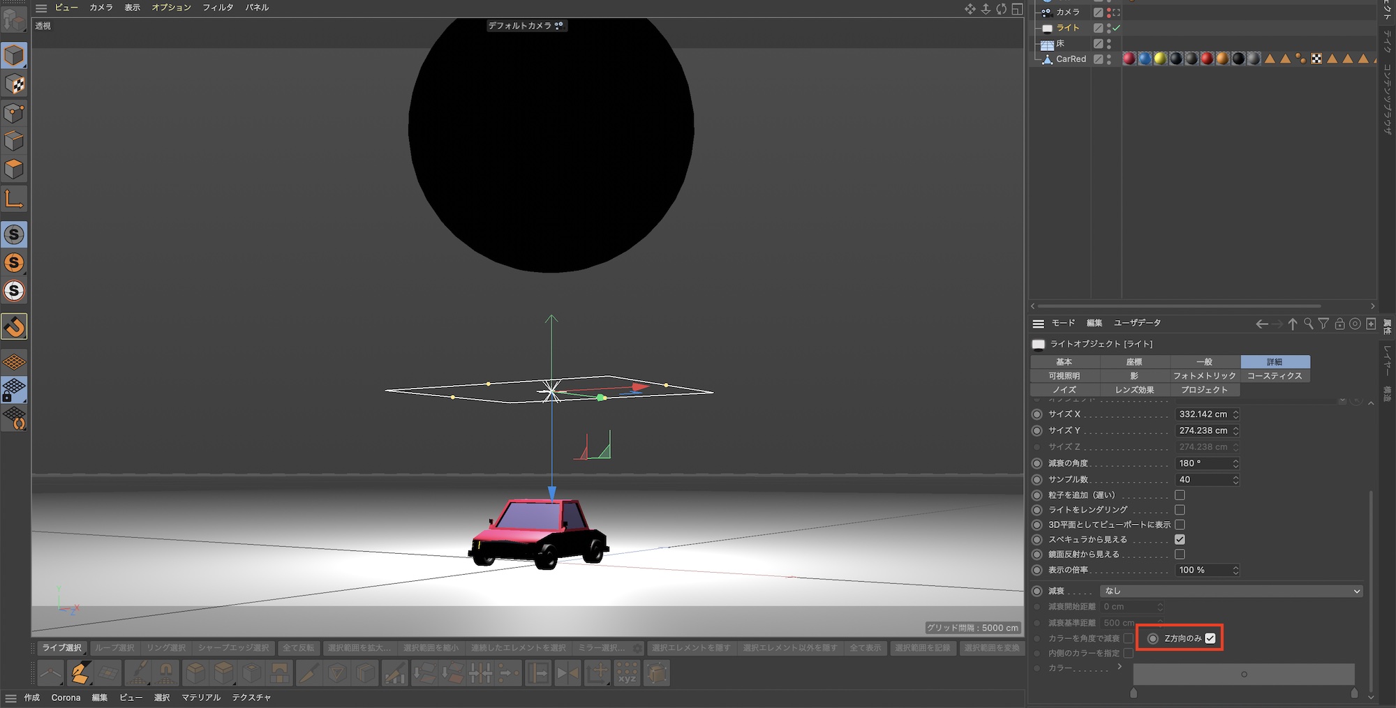Disable the スペキュラから見える checkbox
Viewport: 1396px width, 708px height.
[x=1180, y=539]
